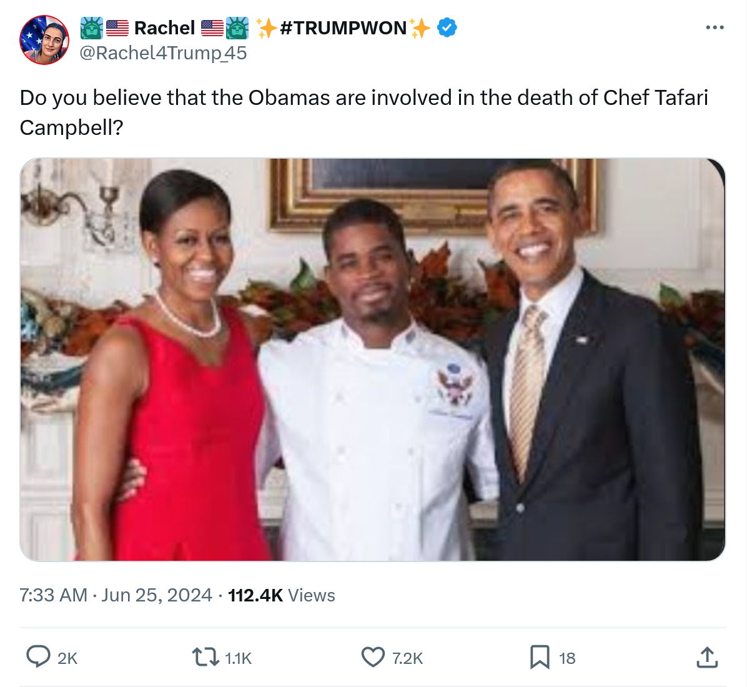Open the @Rachel4Trump_45 handle link

point(163,53)
